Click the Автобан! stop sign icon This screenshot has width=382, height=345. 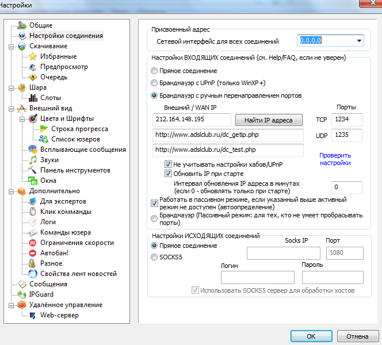coord(33,253)
